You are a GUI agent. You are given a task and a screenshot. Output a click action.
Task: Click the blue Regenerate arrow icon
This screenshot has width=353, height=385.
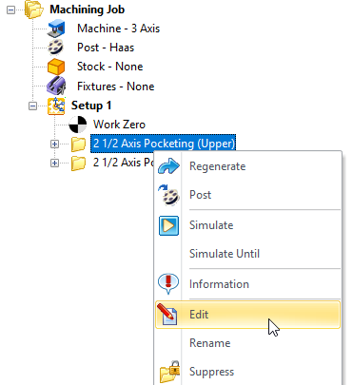point(168,166)
